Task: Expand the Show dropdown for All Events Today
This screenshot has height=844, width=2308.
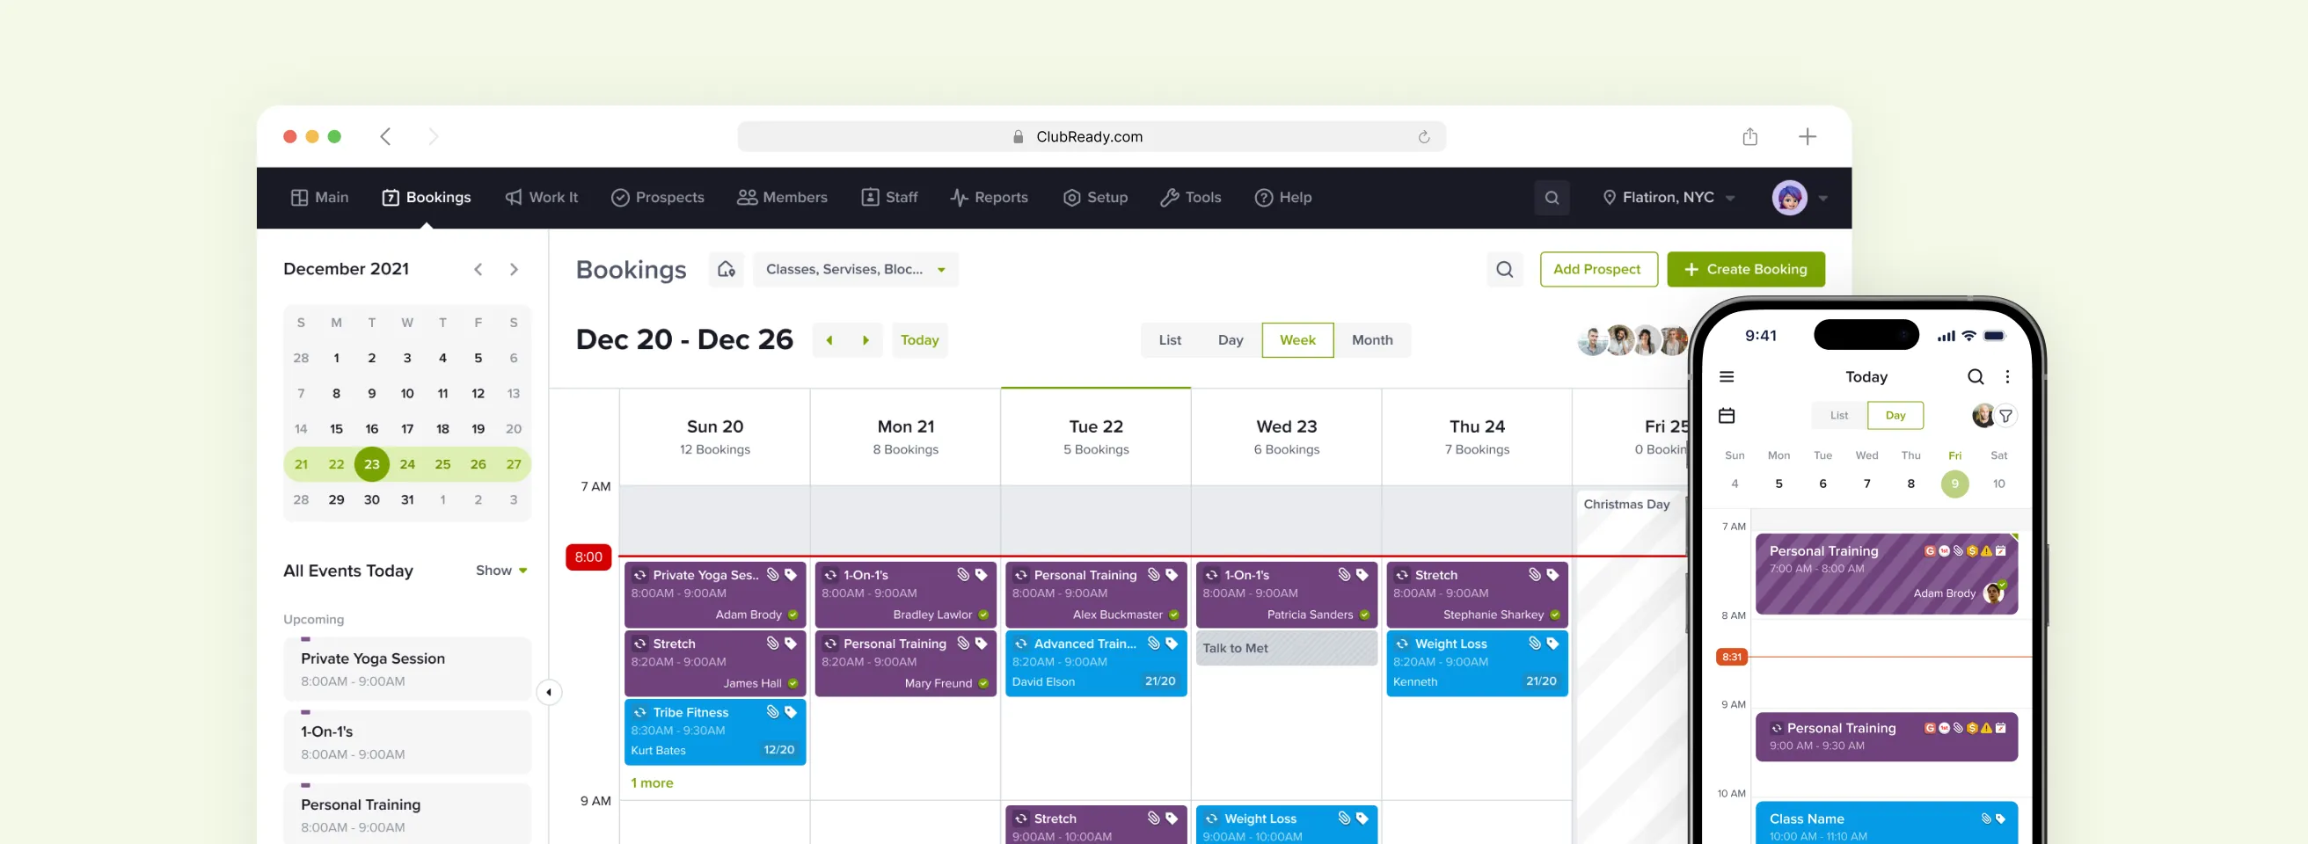Action: pyautogui.click(x=500, y=571)
